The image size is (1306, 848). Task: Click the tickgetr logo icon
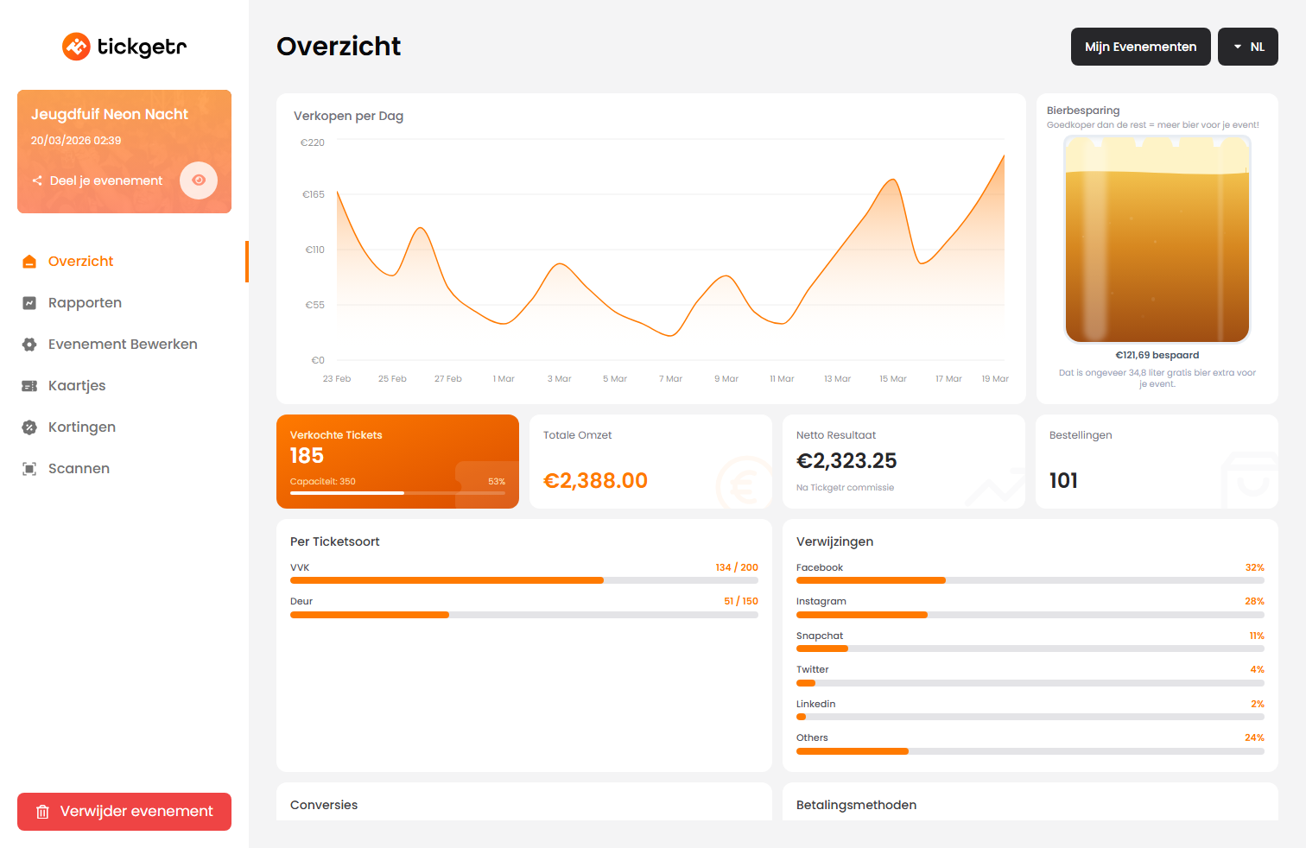tap(76, 47)
